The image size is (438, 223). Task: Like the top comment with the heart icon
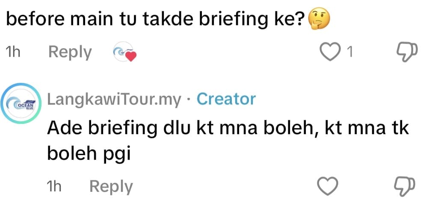click(329, 52)
